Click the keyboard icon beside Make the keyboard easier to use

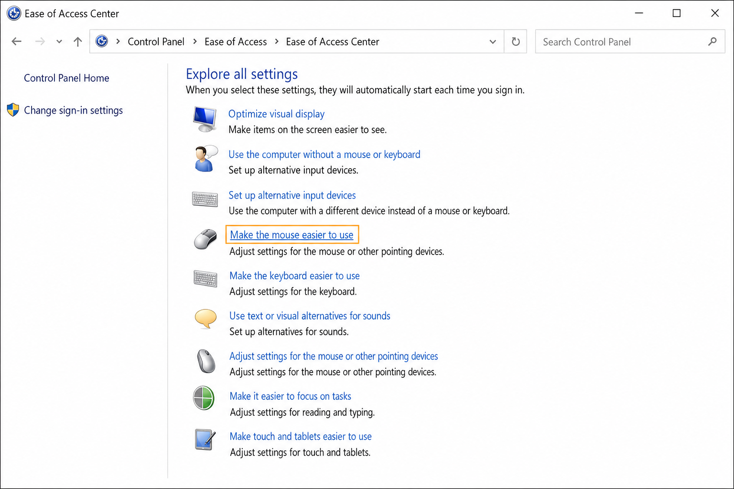pos(205,279)
